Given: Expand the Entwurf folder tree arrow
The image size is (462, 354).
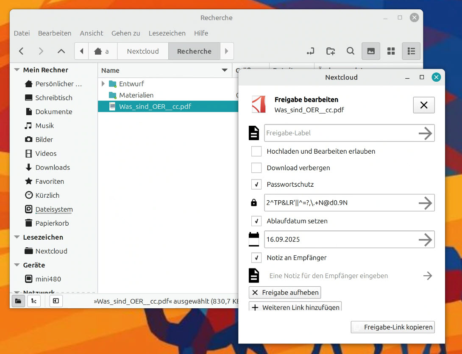Looking at the screenshot, I should (x=103, y=84).
